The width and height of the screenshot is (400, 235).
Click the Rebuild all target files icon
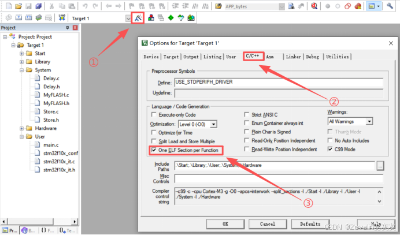pyautogui.click(x=28, y=17)
